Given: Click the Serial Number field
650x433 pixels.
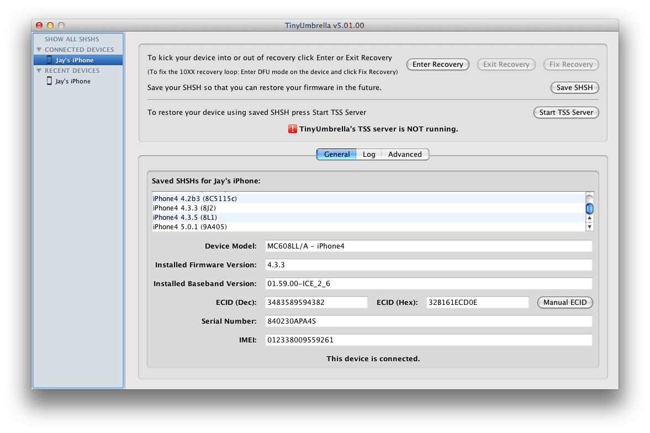Looking at the screenshot, I should 429,321.
